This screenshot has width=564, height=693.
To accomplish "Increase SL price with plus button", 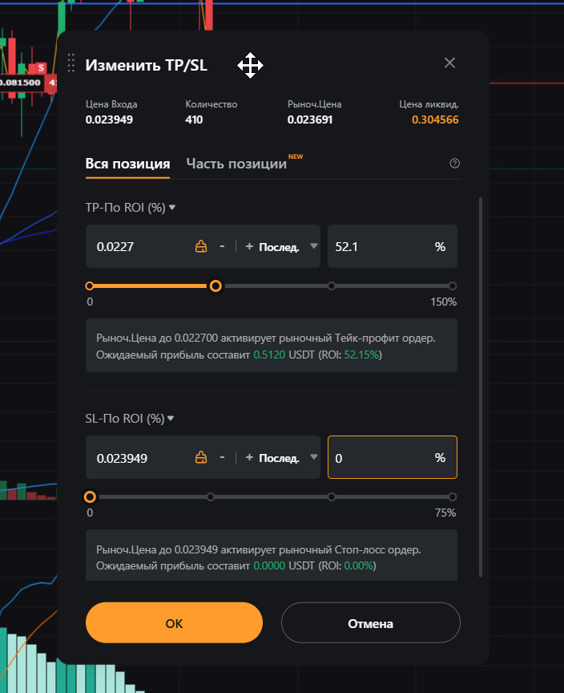I will (x=249, y=457).
